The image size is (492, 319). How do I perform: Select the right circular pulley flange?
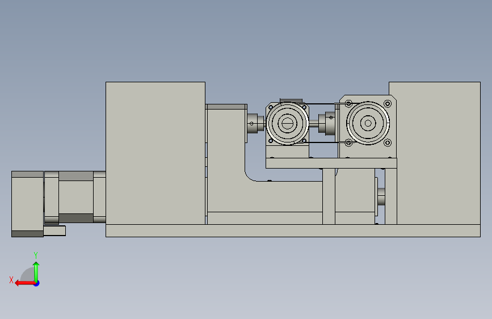368,123
